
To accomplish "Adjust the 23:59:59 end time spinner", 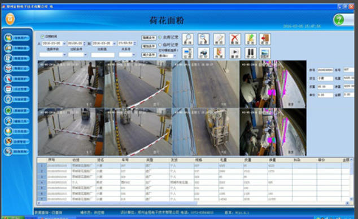I will (135, 43).
